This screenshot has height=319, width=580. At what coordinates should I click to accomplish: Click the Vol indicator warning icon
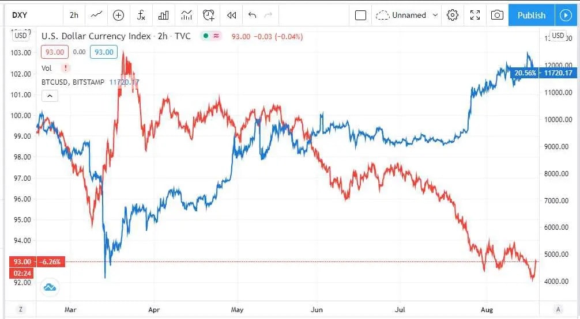click(x=66, y=69)
